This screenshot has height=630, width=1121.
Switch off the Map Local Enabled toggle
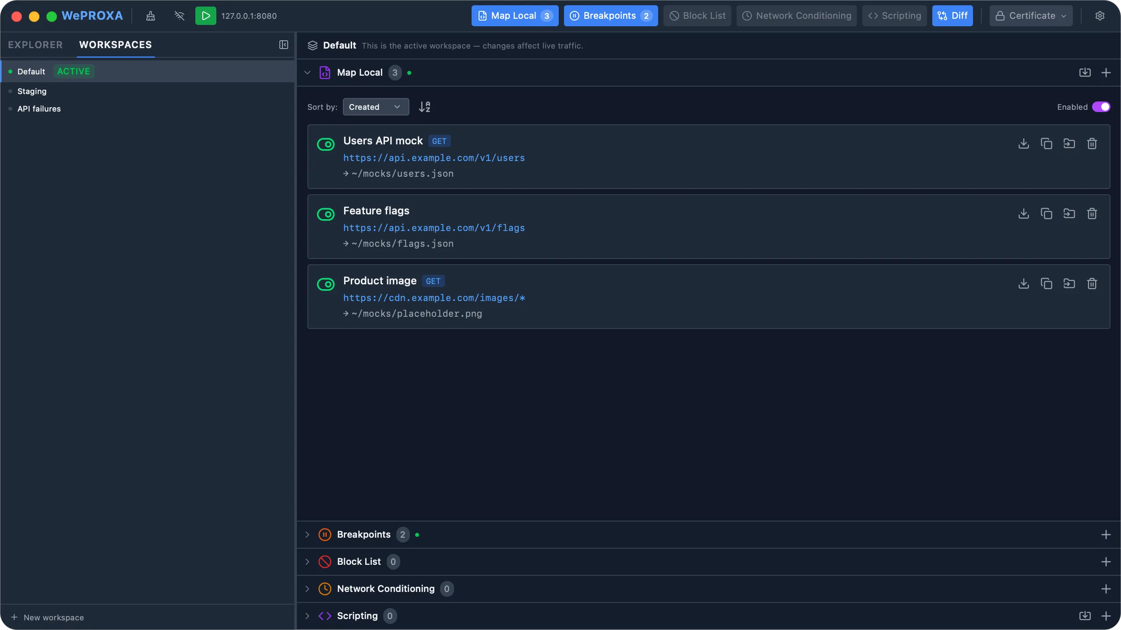coord(1101,107)
